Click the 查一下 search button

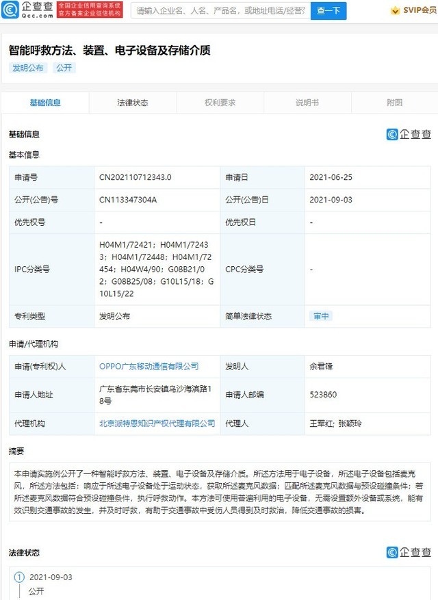(x=328, y=11)
